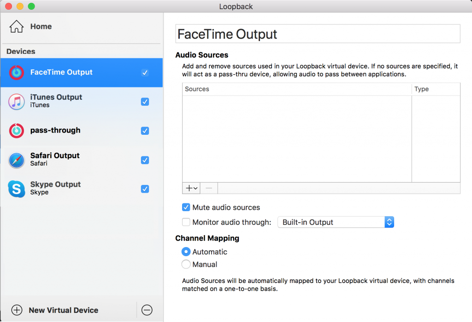Click the Safari subtitle under Safari Output
This screenshot has height=322, width=472.
39,163
